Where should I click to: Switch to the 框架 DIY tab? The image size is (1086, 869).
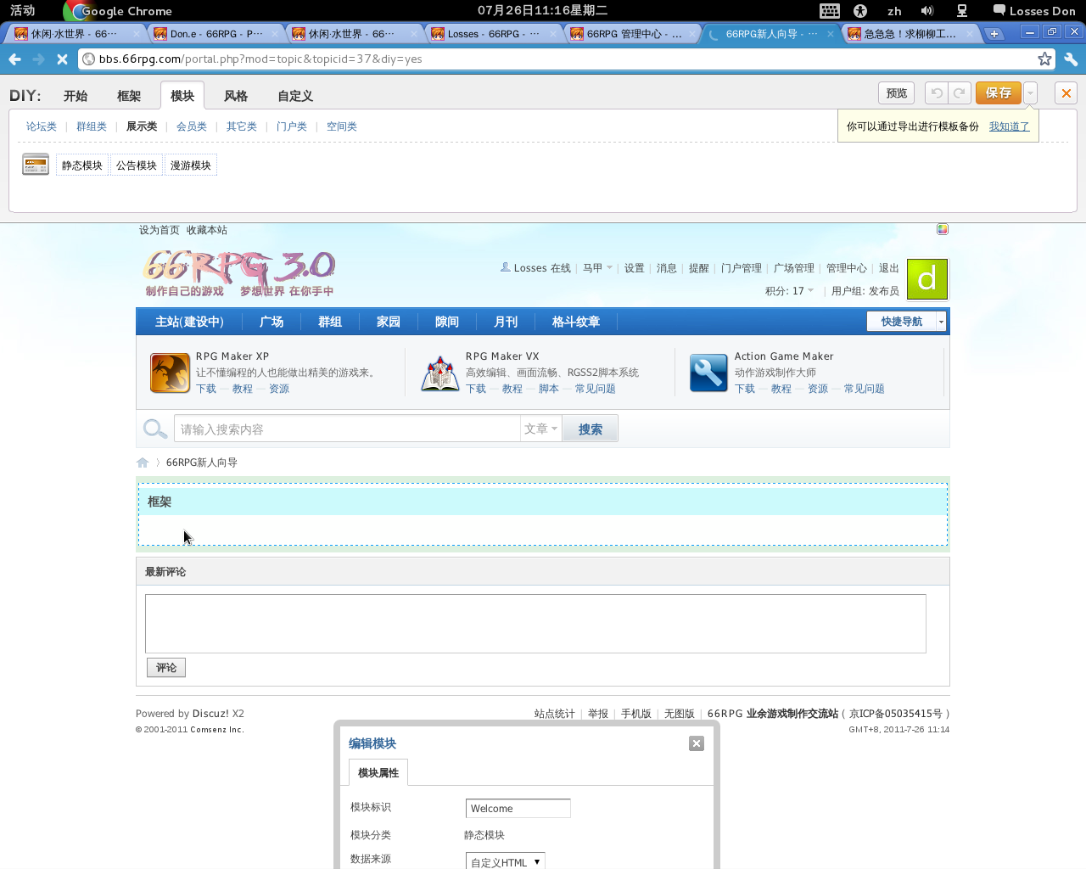click(x=129, y=96)
